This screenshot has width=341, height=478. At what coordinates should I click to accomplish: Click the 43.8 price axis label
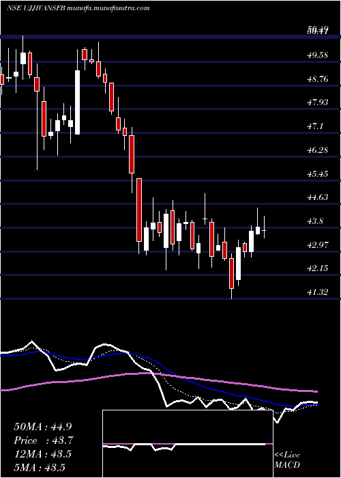click(315, 221)
